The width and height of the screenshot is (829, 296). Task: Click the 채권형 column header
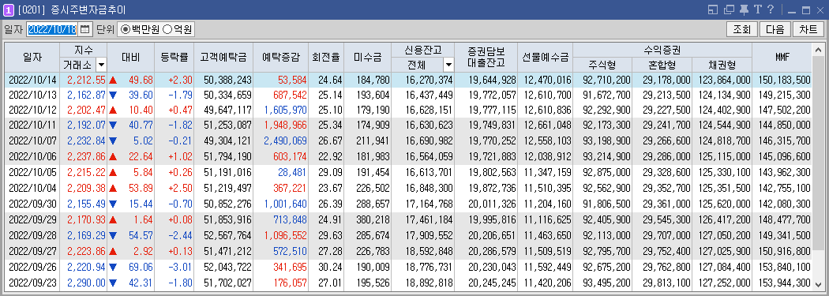coord(722,65)
